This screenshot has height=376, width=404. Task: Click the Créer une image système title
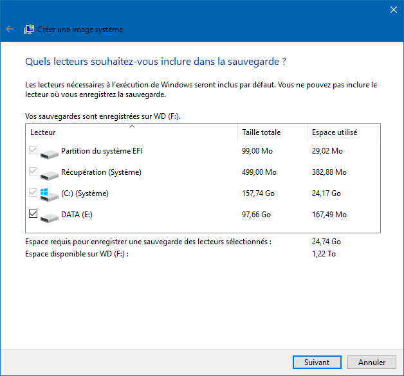point(80,30)
